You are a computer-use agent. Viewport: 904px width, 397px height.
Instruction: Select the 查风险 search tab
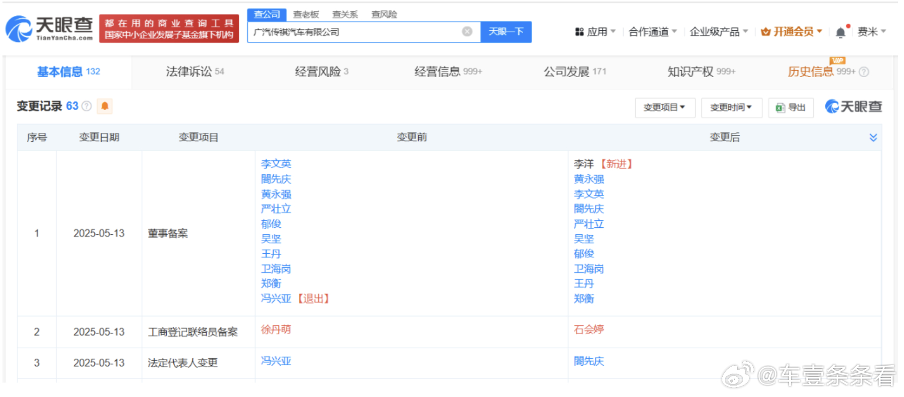tap(384, 14)
